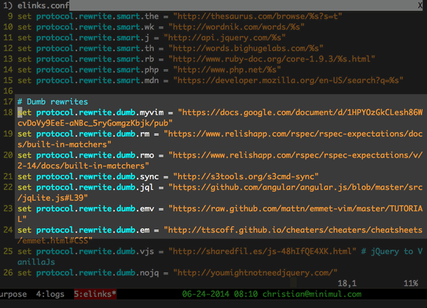
Task: Click the words.bighugelabs.com URL
Action: tap(246, 49)
